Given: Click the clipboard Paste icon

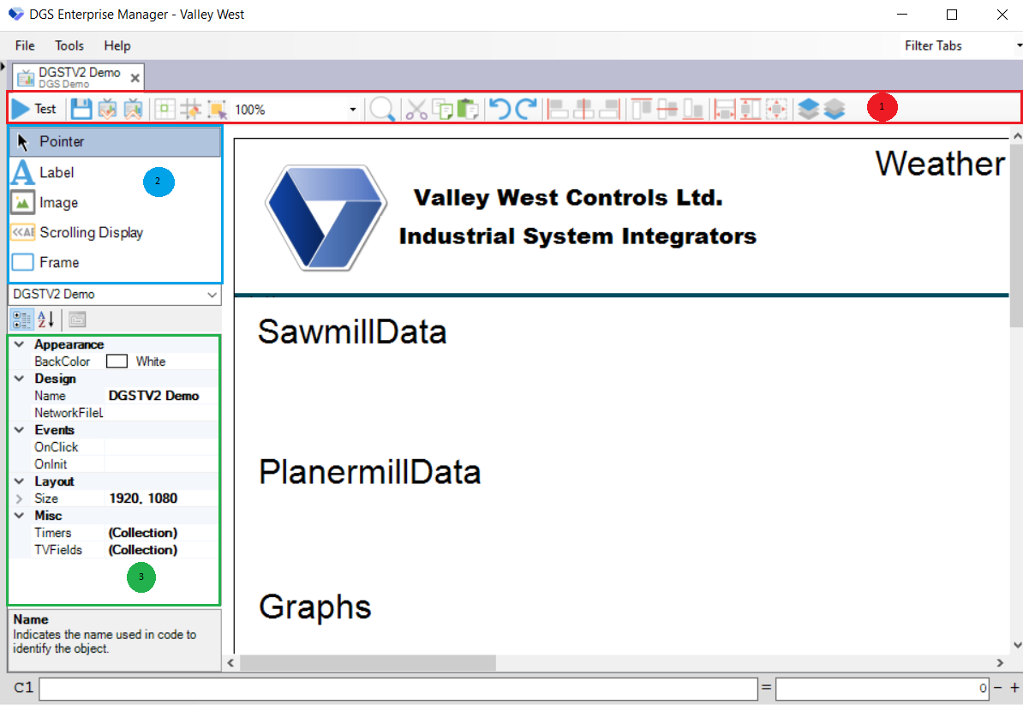Looking at the screenshot, I should coord(468,109).
